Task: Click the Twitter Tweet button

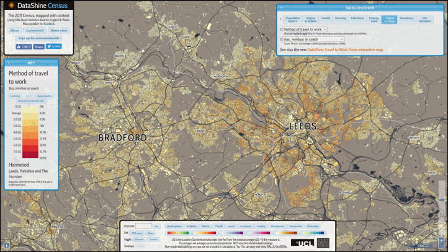Action: (54, 46)
